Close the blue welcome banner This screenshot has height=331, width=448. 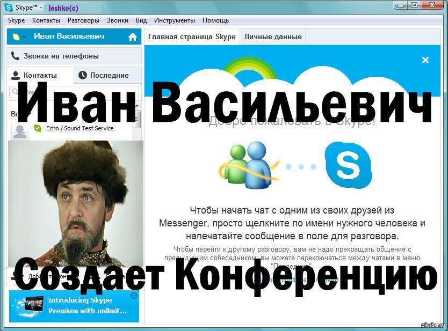[x=425, y=60]
